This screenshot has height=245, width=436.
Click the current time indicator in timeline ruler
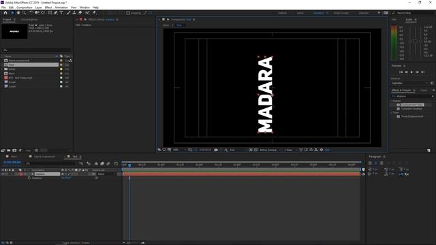[129, 165]
